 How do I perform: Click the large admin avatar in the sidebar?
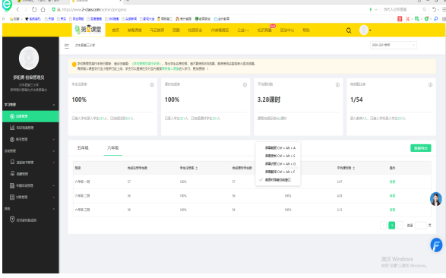pyautogui.click(x=29, y=58)
